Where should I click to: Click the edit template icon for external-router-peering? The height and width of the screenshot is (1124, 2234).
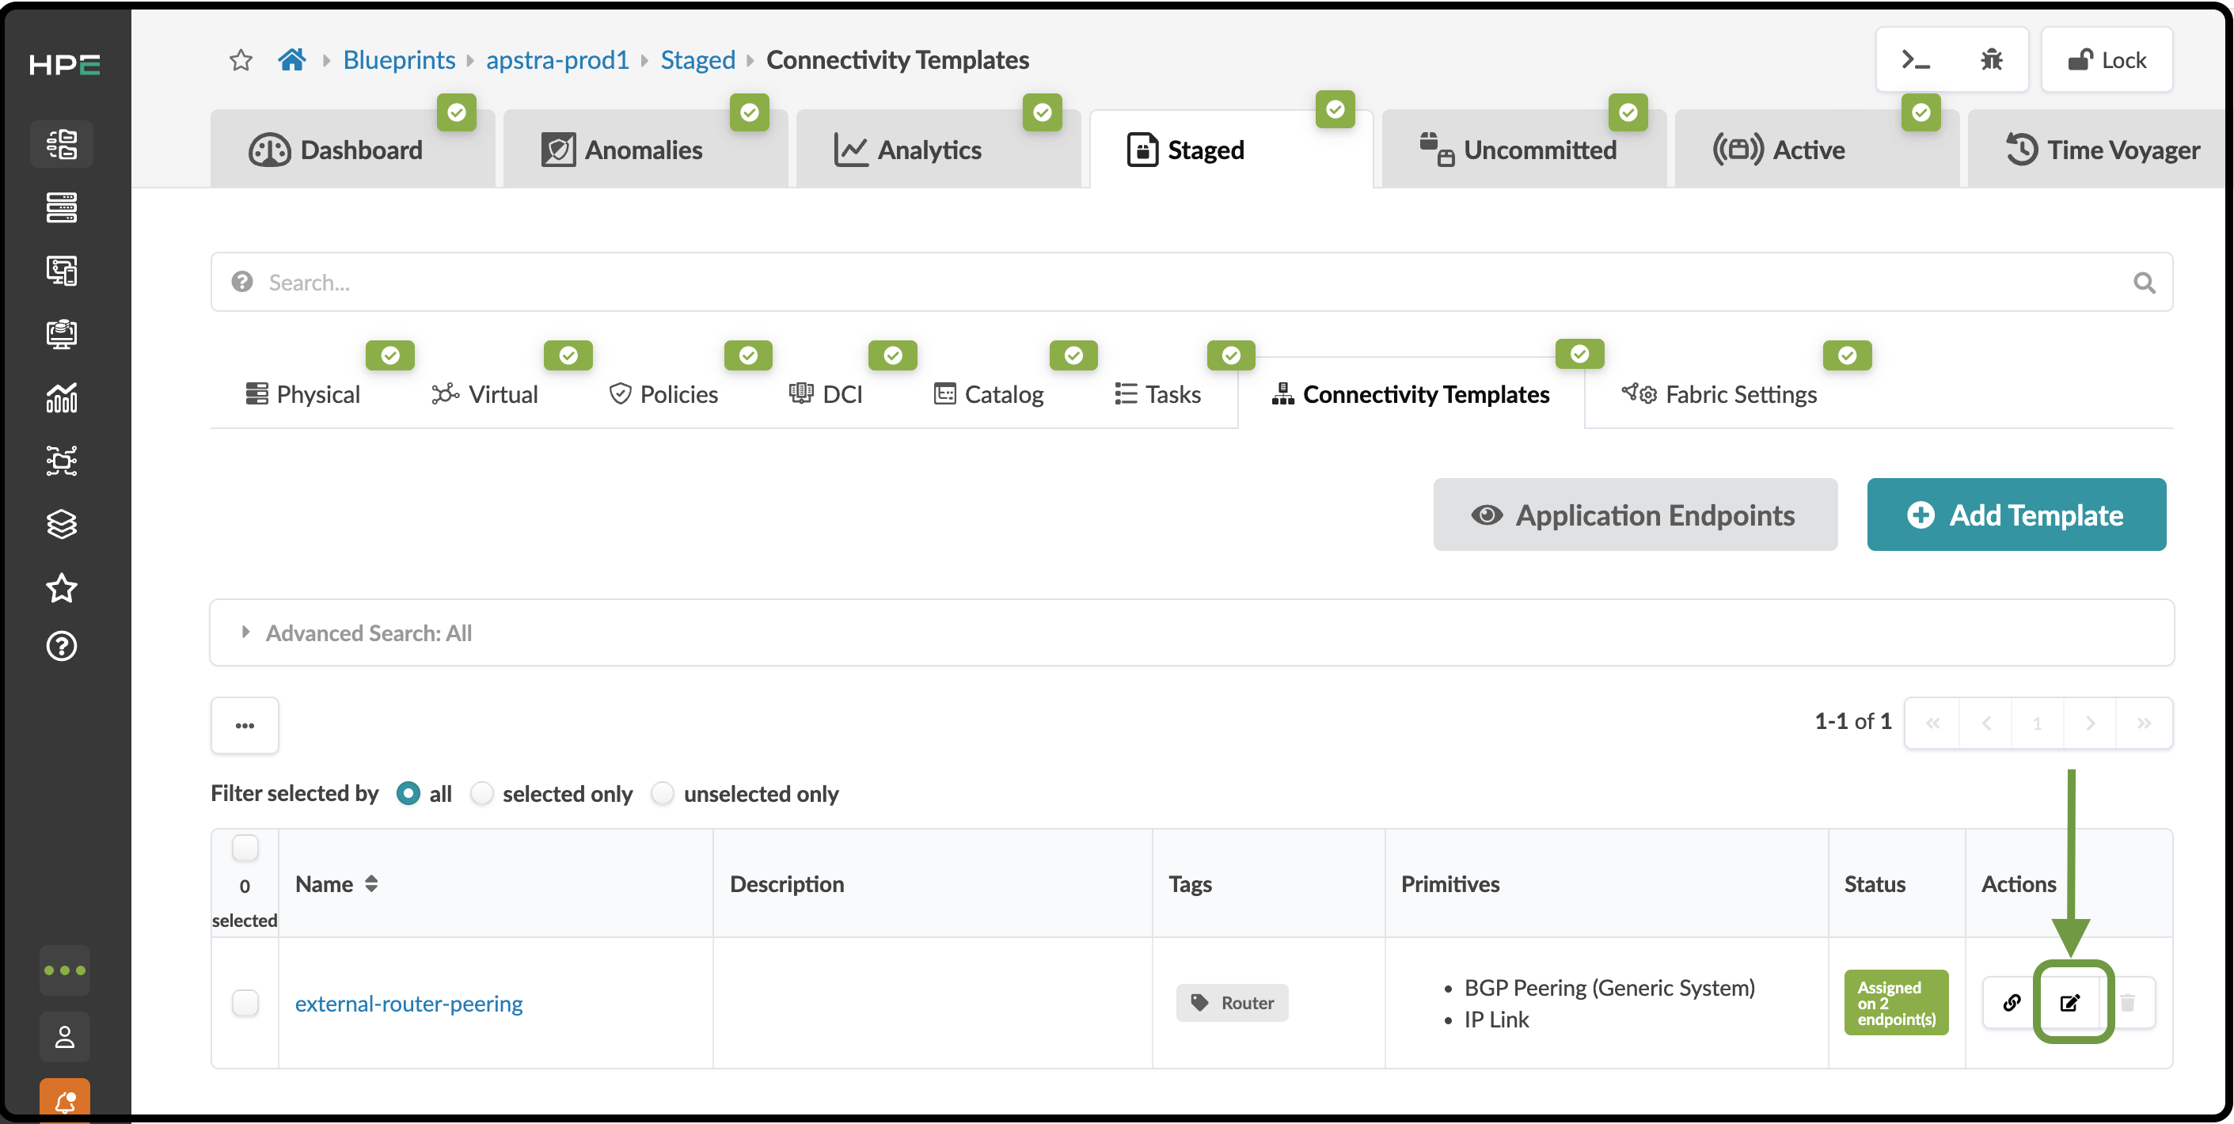[x=2070, y=1003]
